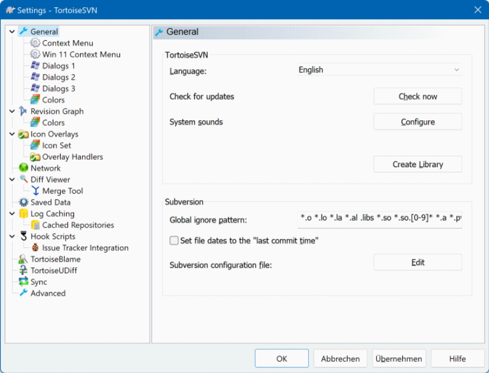Click the Saved Data gear icon

(x=24, y=202)
